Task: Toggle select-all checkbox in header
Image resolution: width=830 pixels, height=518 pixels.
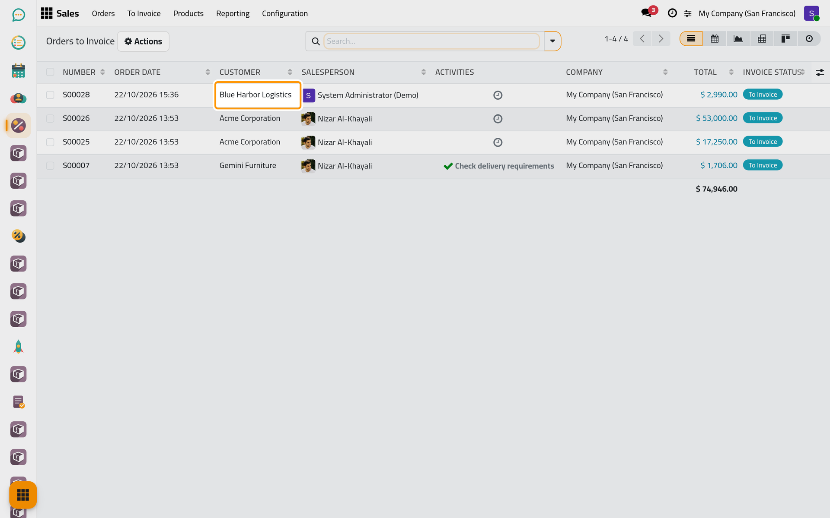Action: pos(50,72)
